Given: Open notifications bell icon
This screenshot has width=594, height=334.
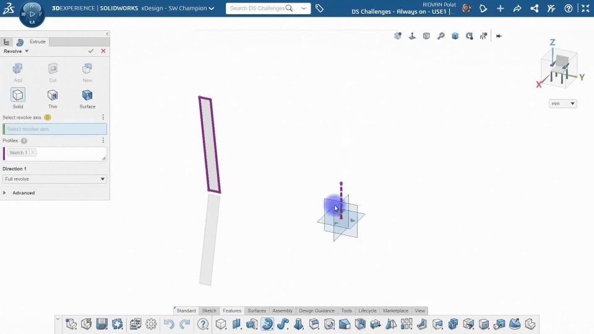Looking at the screenshot, I should click(x=483, y=8).
